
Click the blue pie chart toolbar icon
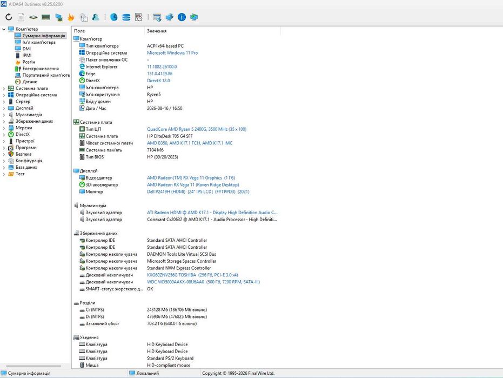coord(114,17)
